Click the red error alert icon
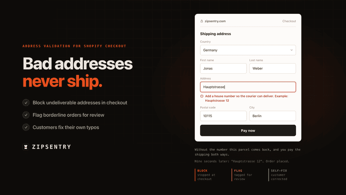The image size is (346, 195). point(202,96)
